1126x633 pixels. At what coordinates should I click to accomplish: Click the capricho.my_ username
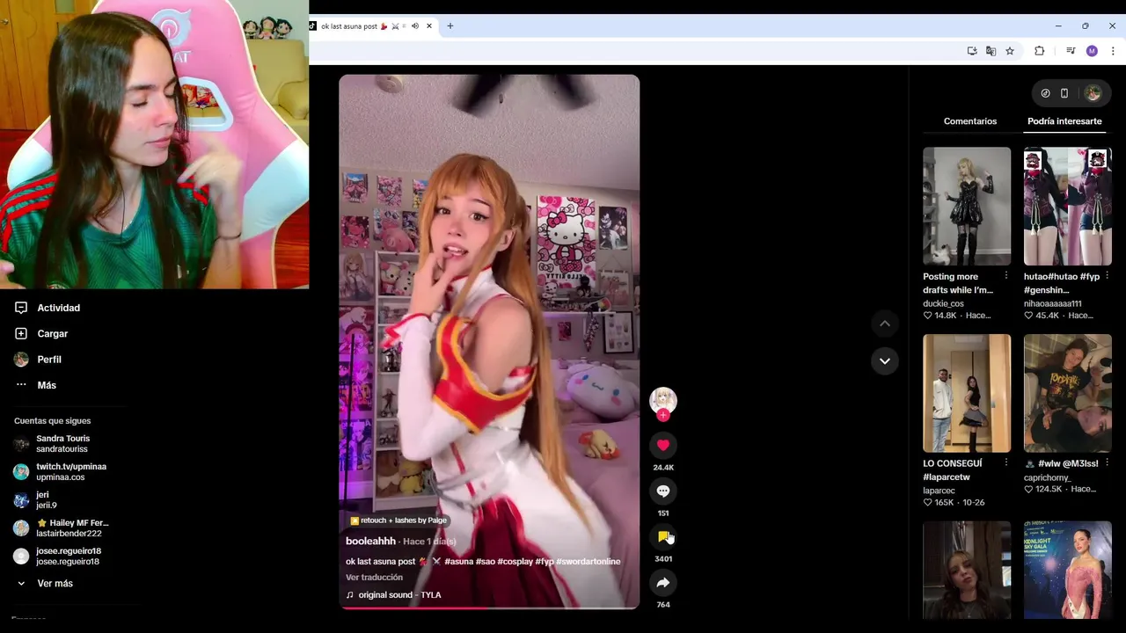pyautogui.click(x=1047, y=478)
